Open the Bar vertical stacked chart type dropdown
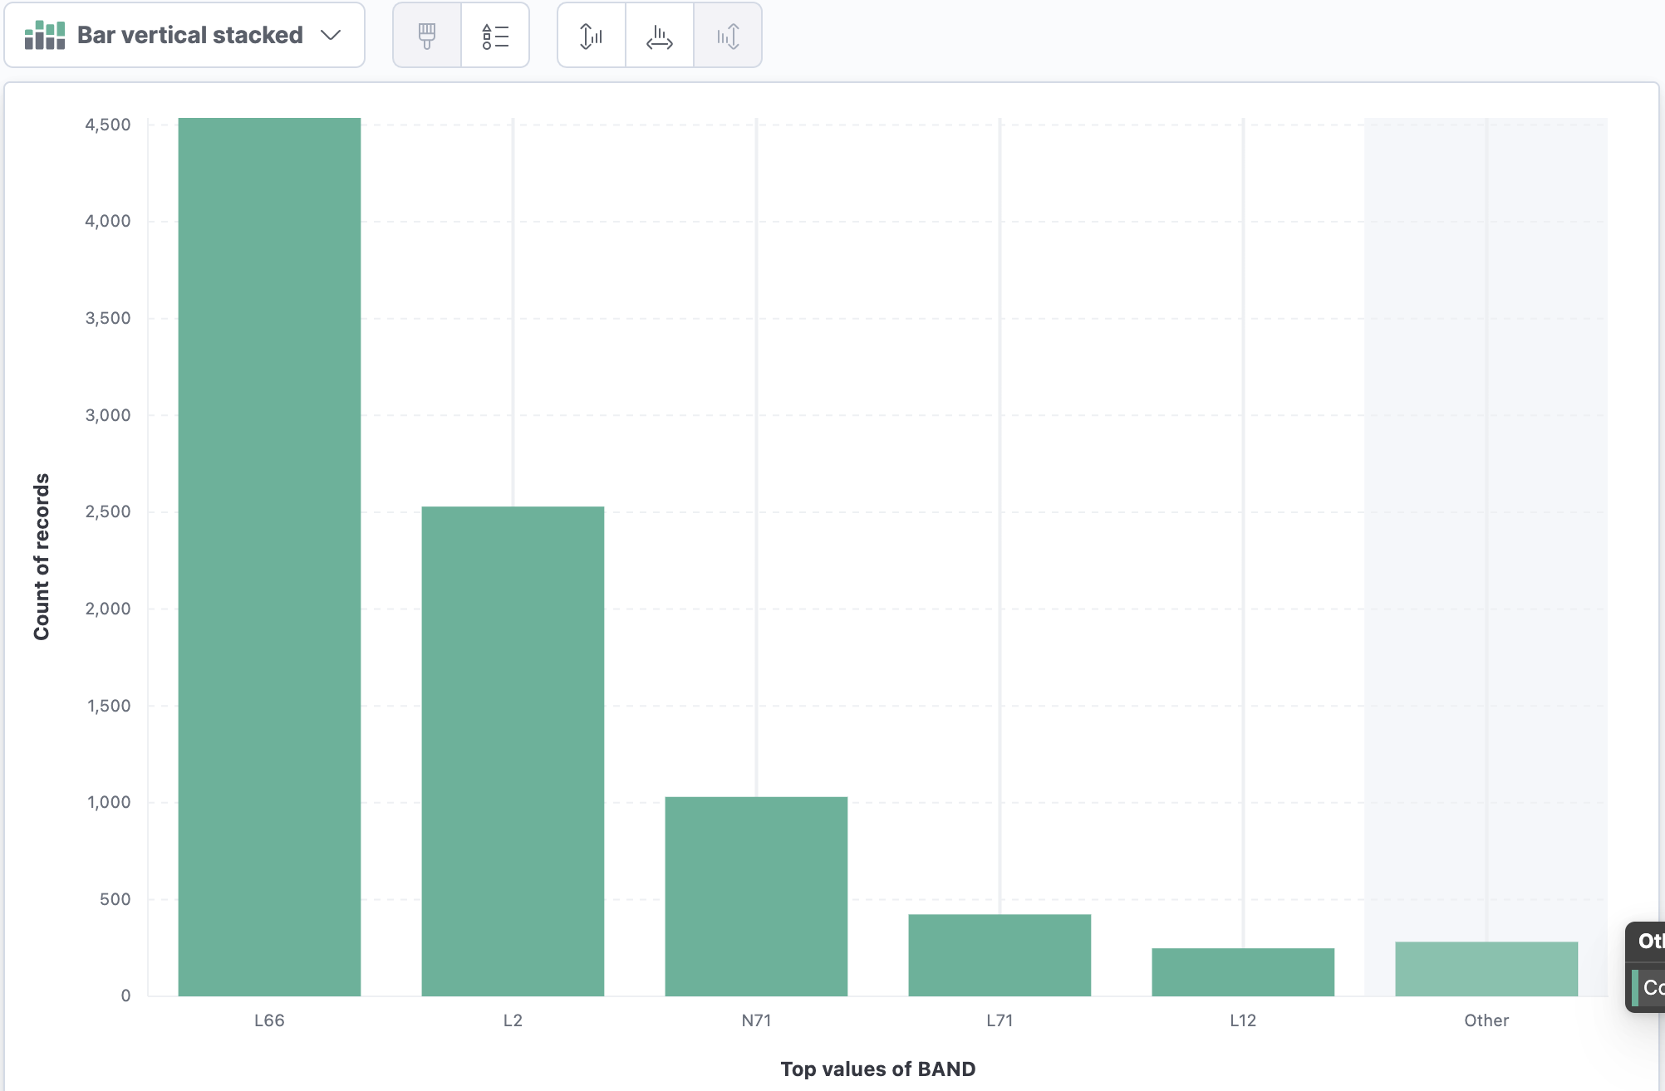1665x1091 pixels. tap(184, 35)
